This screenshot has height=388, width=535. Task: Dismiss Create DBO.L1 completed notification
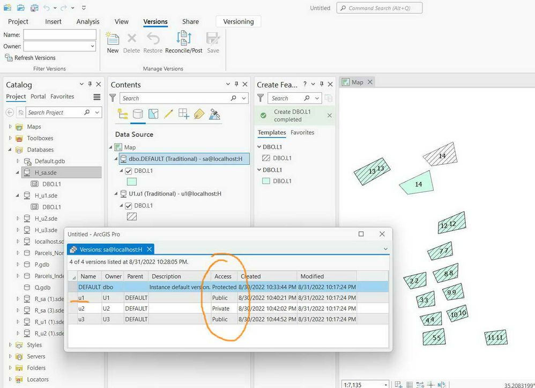coord(330,115)
